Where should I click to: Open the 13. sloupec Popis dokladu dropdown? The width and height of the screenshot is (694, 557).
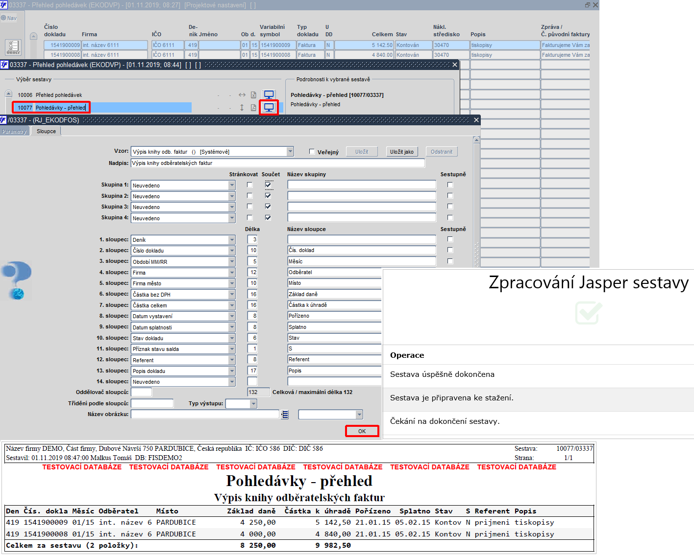tap(232, 371)
